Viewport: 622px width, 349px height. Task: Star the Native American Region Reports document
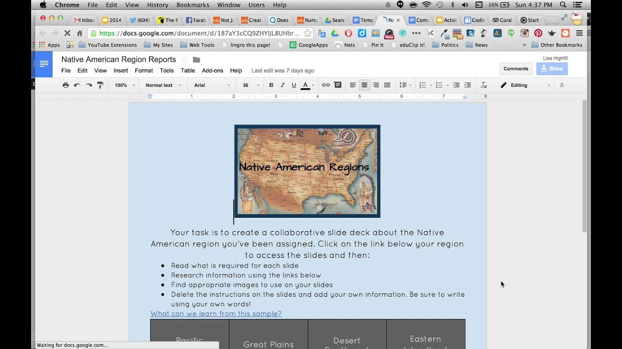pyautogui.click(x=184, y=60)
